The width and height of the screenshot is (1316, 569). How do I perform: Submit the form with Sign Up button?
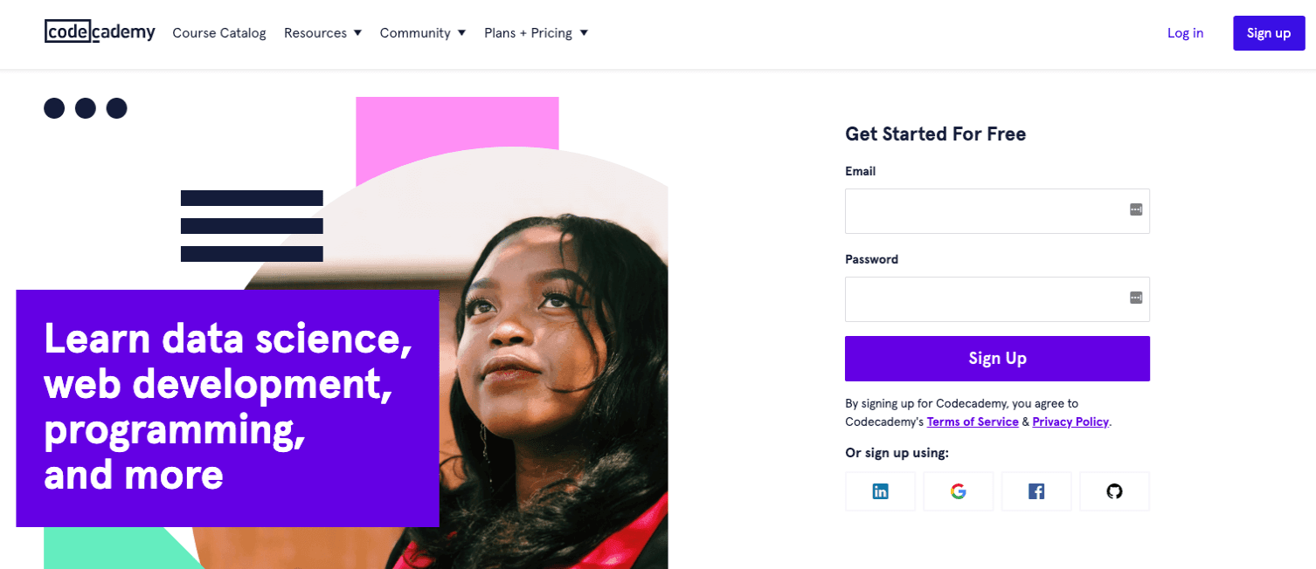click(997, 359)
